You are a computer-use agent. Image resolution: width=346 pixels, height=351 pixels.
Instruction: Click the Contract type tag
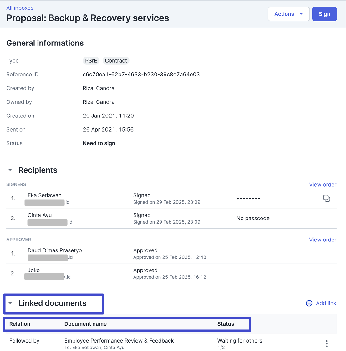pyautogui.click(x=116, y=61)
